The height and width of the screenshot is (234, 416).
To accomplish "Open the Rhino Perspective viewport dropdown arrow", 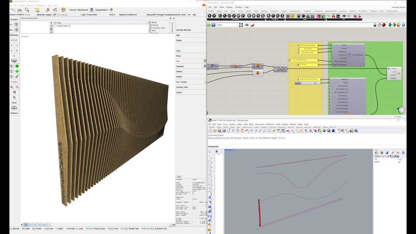I will (234, 150).
